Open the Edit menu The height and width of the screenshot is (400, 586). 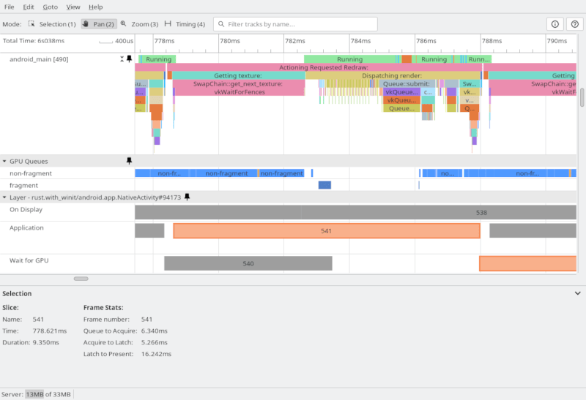tap(29, 7)
